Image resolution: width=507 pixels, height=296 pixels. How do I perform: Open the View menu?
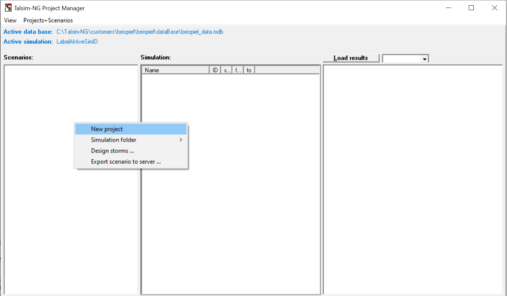click(x=10, y=20)
